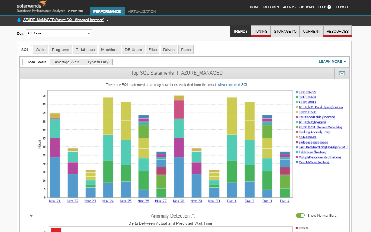
Task: Select the Average Wait view
Action: (x=66, y=62)
